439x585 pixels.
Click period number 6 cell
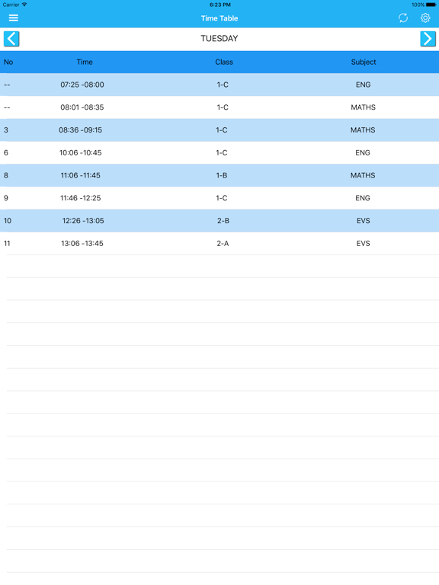(x=6, y=152)
